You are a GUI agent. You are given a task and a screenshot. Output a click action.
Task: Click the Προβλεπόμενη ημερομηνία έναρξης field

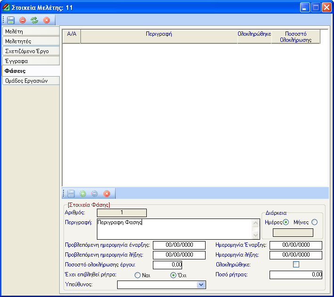pos(179,245)
